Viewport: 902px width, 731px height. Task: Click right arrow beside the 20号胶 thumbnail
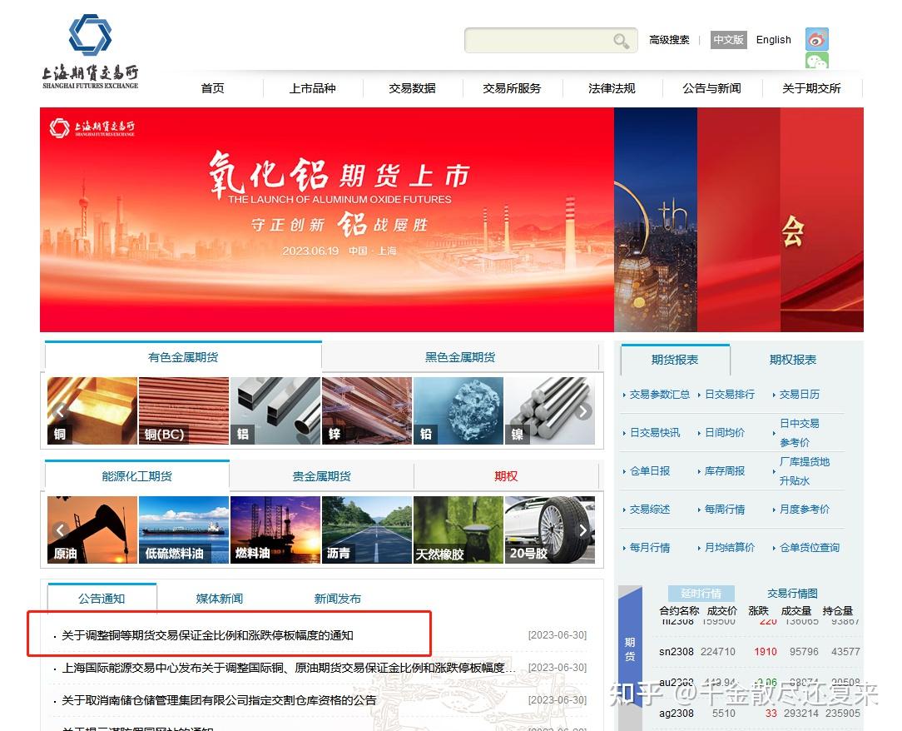click(x=583, y=530)
